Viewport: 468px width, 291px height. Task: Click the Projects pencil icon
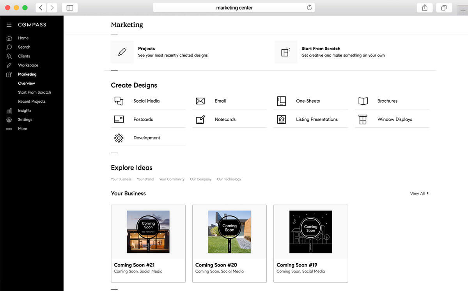pyautogui.click(x=122, y=52)
